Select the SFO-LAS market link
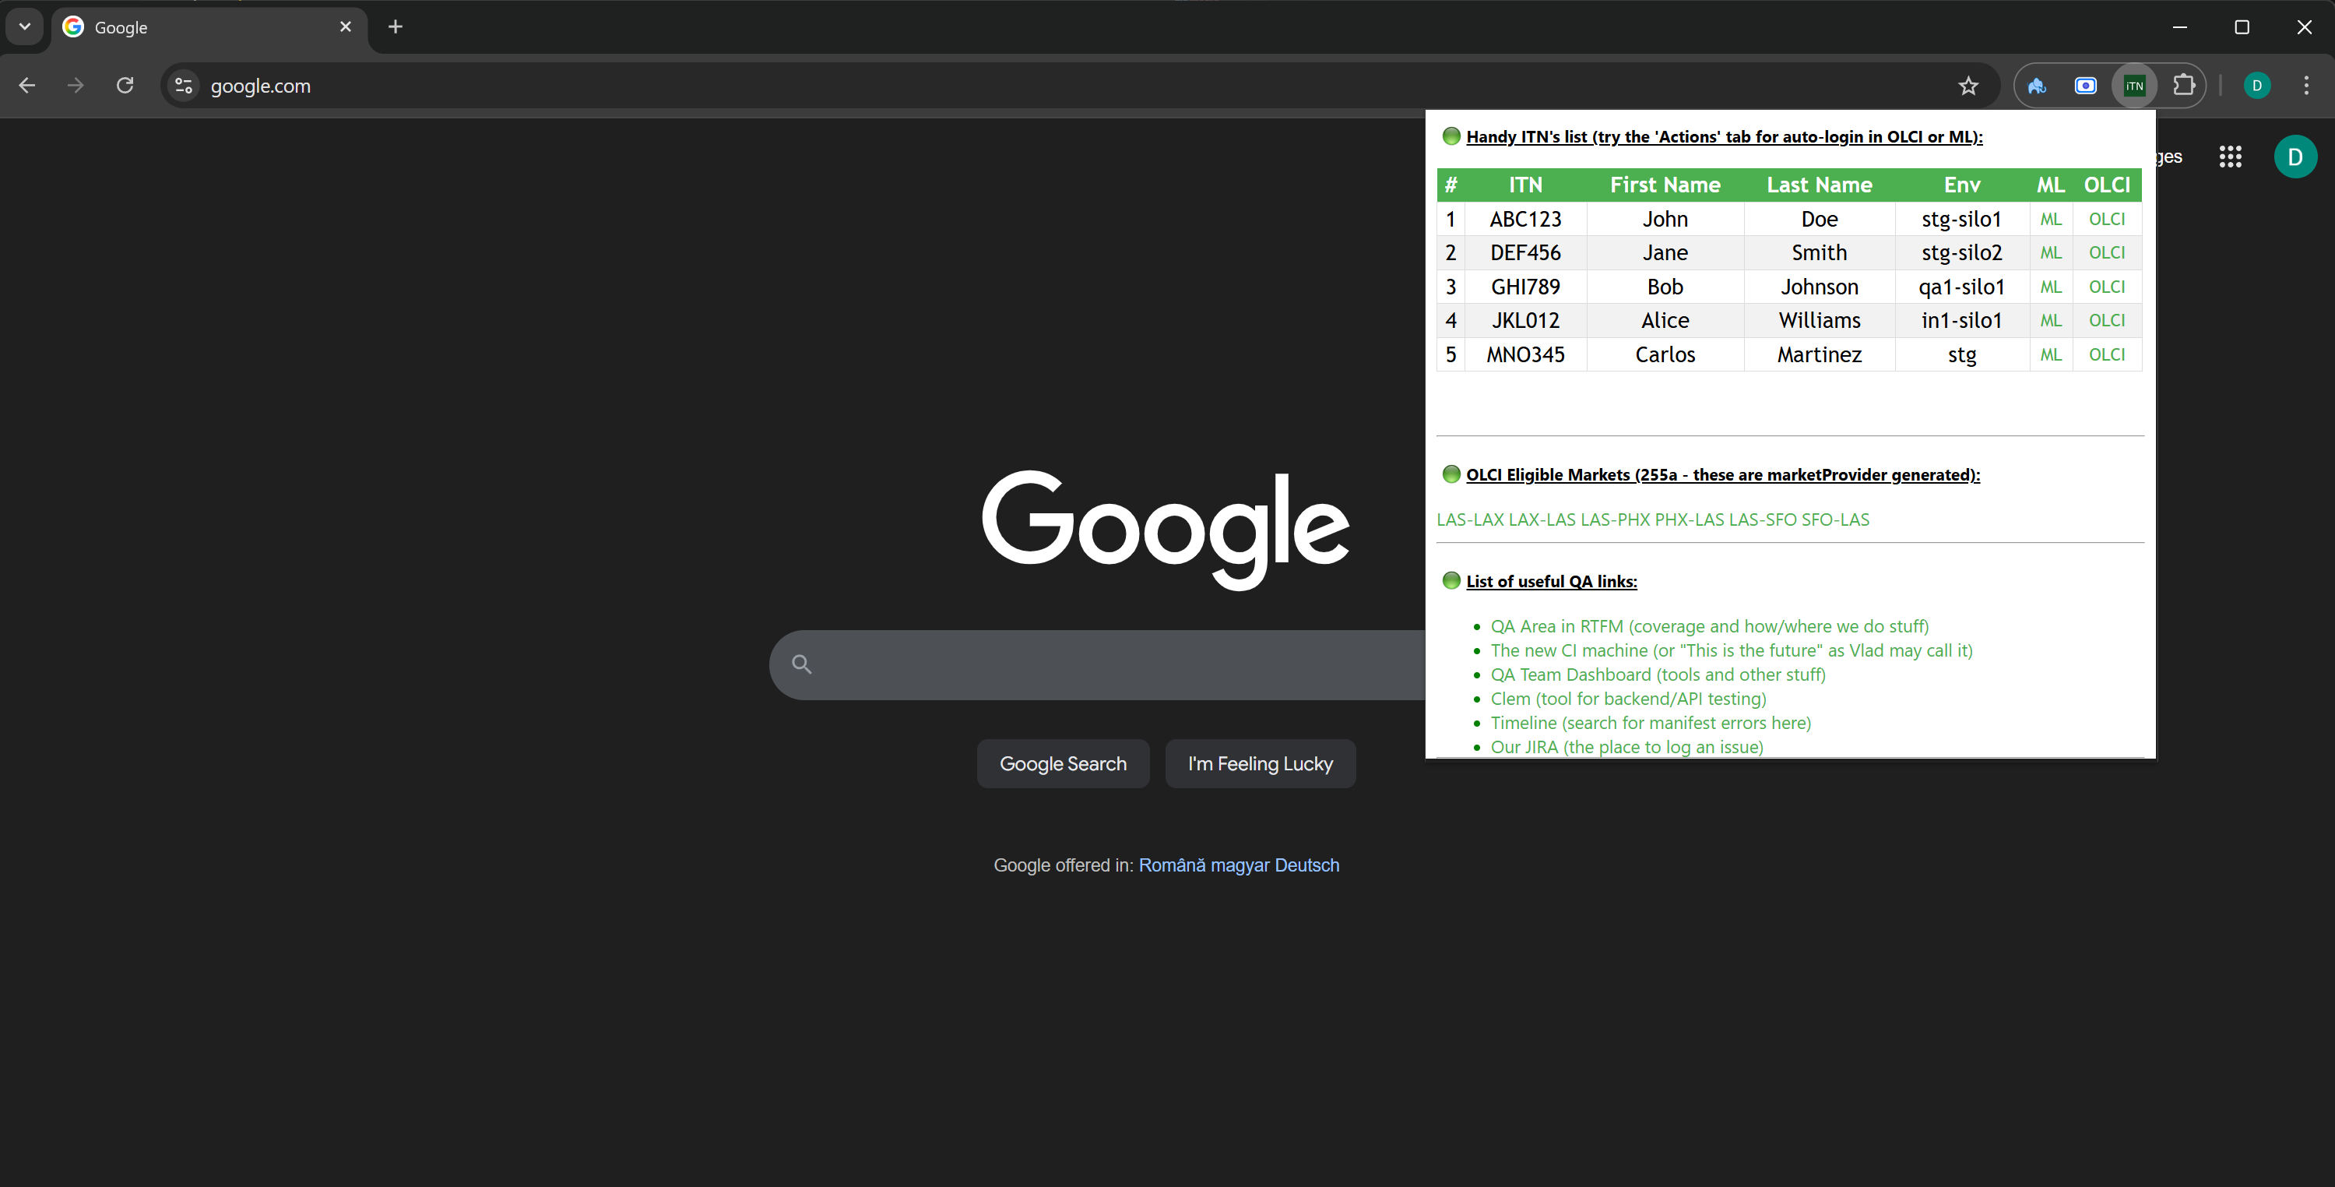Screen dimensions: 2335x1187 click(x=1836, y=520)
